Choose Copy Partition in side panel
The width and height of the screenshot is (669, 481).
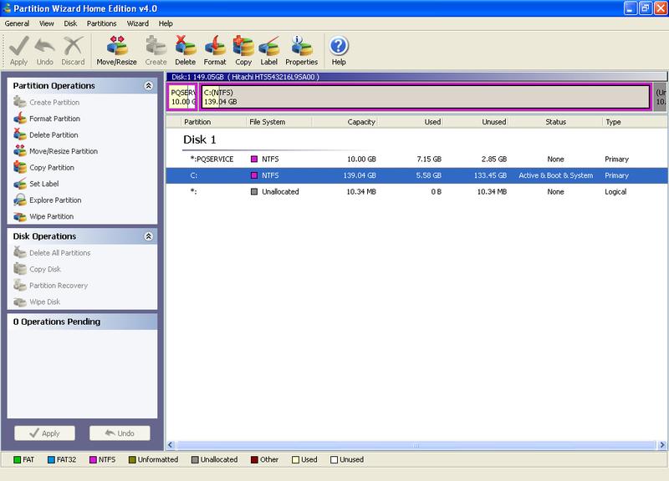pyautogui.click(x=44, y=168)
